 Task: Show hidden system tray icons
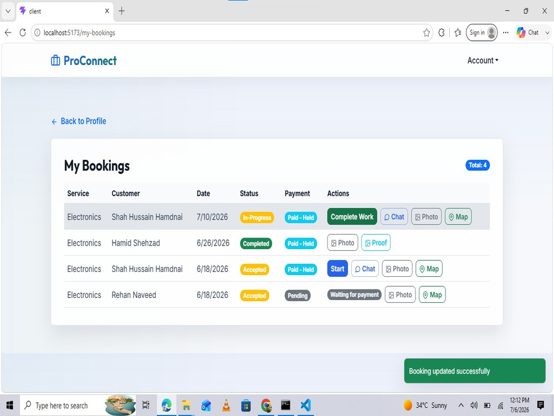tap(461, 405)
